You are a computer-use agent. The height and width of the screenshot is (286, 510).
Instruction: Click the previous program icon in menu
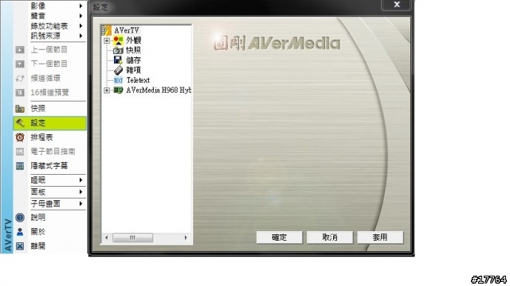click(x=20, y=49)
